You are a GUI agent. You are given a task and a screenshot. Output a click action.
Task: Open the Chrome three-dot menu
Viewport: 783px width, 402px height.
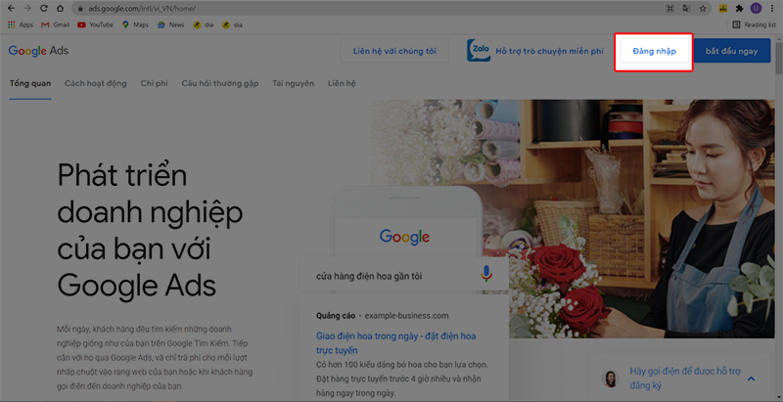(x=771, y=8)
